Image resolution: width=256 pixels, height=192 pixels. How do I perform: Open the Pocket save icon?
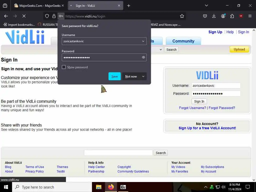coord(205,16)
